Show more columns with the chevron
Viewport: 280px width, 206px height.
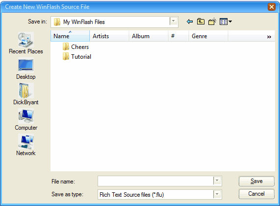click(x=269, y=37)
